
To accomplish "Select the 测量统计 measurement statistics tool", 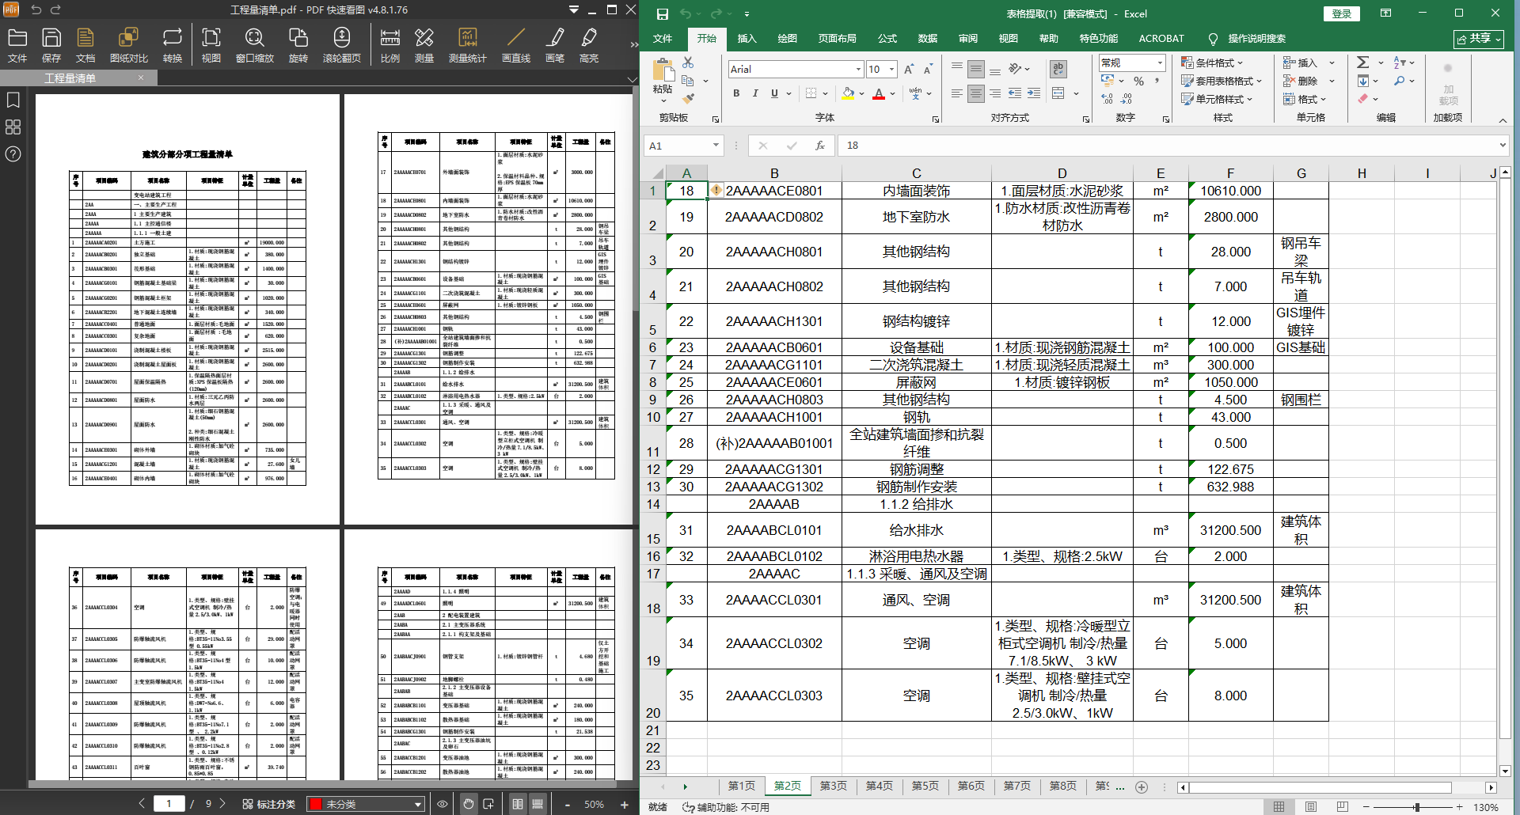I will 467,45.
